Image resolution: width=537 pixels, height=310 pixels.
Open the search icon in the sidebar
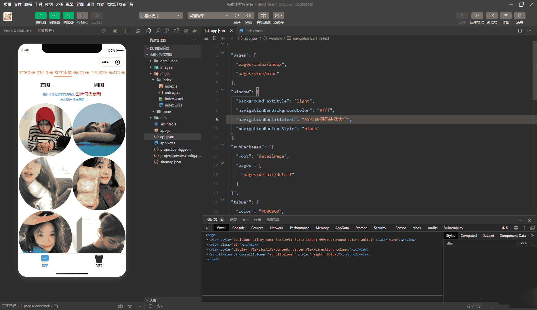(158, 31)
